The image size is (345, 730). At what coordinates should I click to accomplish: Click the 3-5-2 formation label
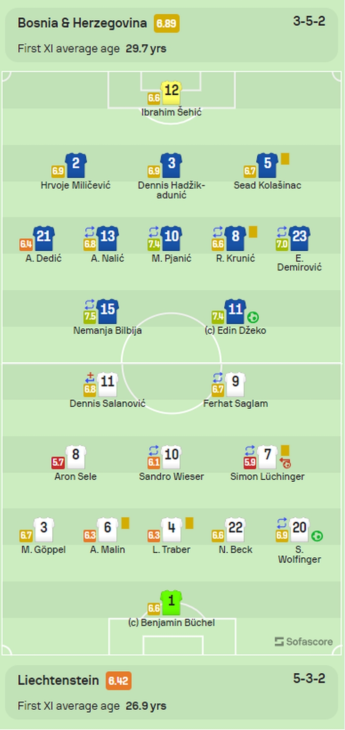[x=309, y=22]
